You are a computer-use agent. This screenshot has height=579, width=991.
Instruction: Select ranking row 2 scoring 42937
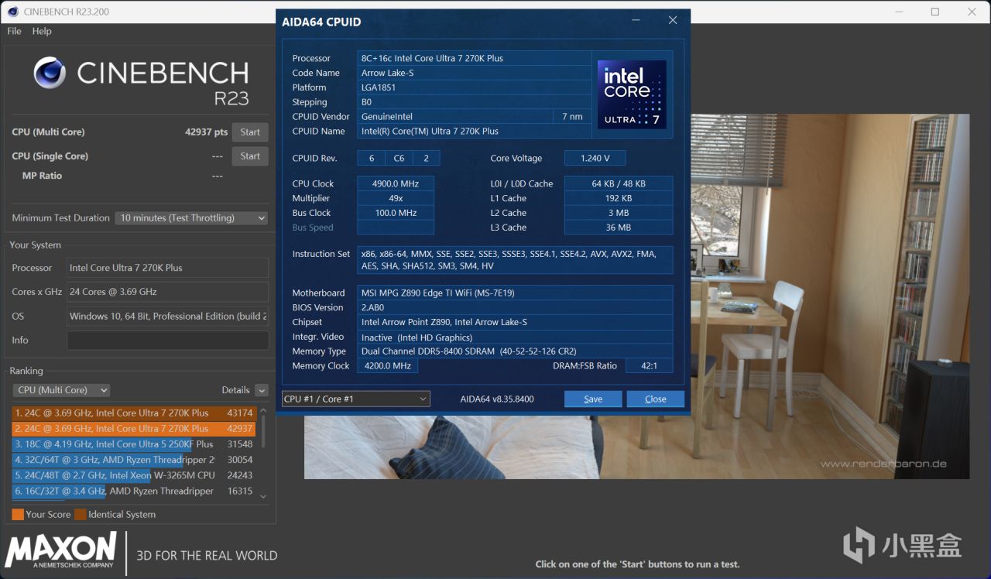pos(134,429)
